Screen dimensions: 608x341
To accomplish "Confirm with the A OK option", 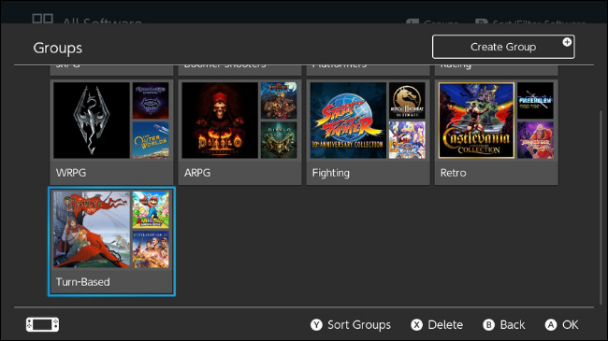I will click(x=562, y=325).
